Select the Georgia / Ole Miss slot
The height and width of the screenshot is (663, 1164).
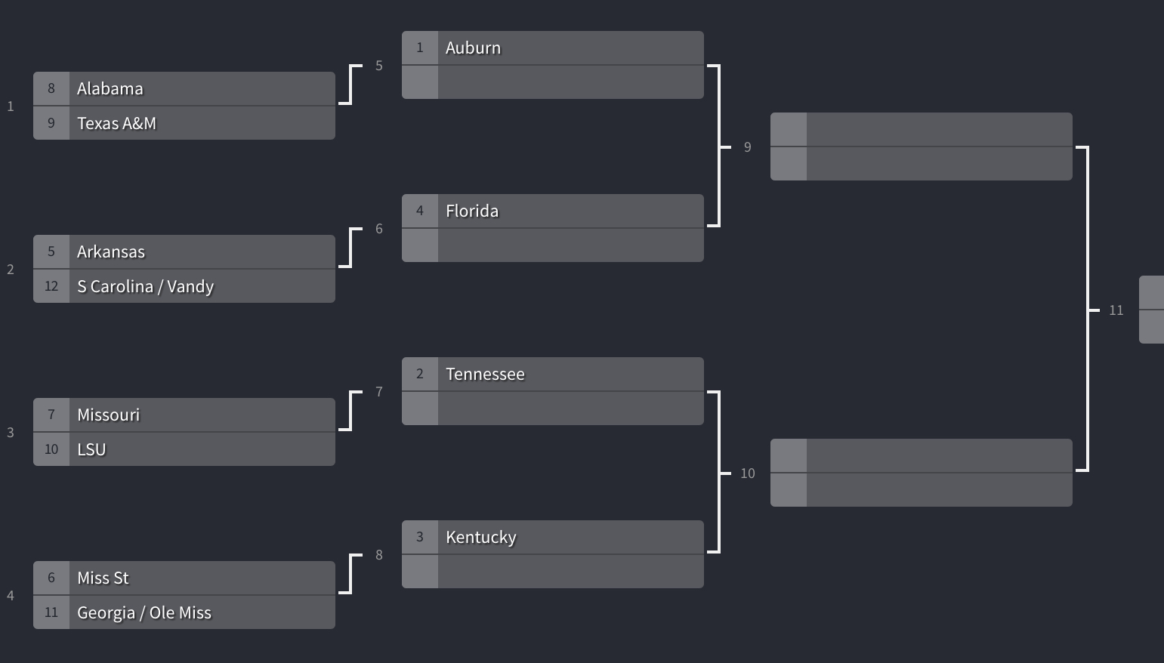point(184,612)
